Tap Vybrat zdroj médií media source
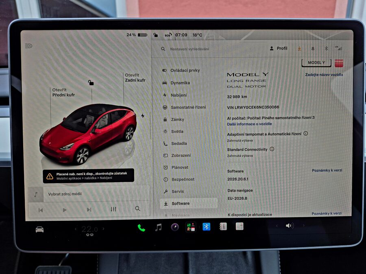This screenshot has width=366, height=274. (x=65, y=194)
